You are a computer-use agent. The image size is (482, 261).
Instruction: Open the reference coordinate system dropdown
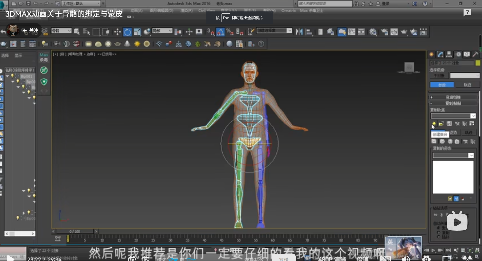click(x=162, y=31)
